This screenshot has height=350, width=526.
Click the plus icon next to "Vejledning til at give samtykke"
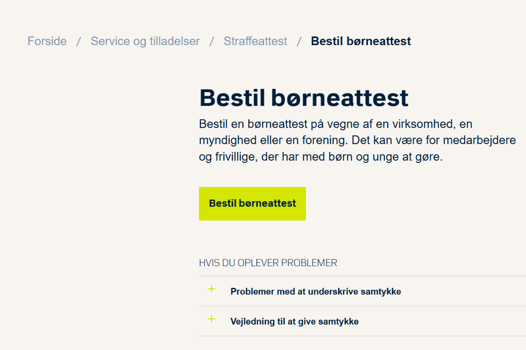coord(211,320)
